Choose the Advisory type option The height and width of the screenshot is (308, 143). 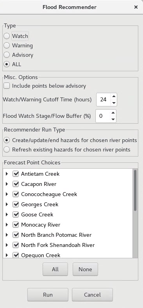click(x=7, y=55)
